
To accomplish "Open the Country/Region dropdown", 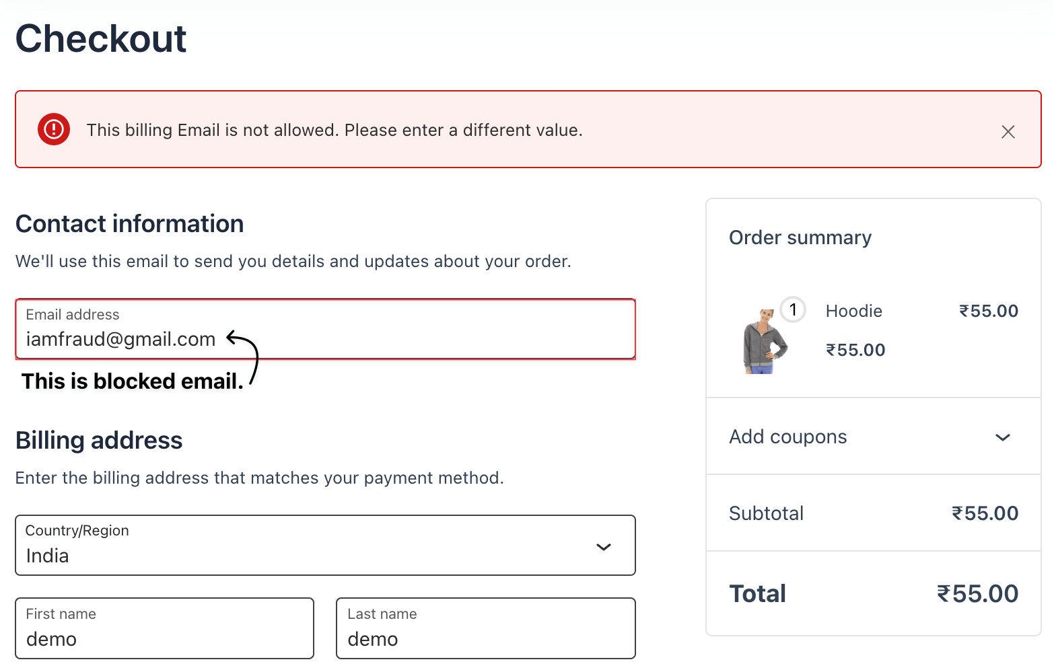I will pyautogui.click(x=325, y=546).
